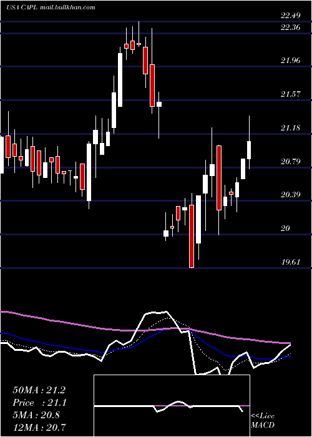Click the 21.96 price level label
This screenshot has height=437, width=312.
tap(291, 60)
